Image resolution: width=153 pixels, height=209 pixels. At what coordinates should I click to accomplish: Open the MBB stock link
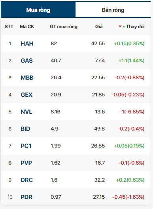pyautogui.click(x=27, y=78)
